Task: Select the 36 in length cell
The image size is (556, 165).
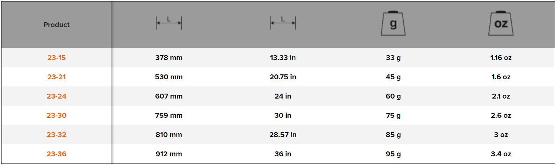Action: (283, 154)
